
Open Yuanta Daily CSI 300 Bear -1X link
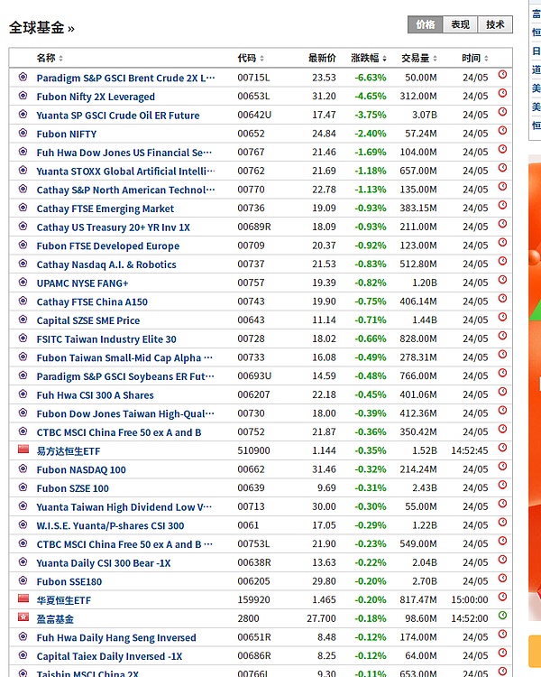point(104,562)
